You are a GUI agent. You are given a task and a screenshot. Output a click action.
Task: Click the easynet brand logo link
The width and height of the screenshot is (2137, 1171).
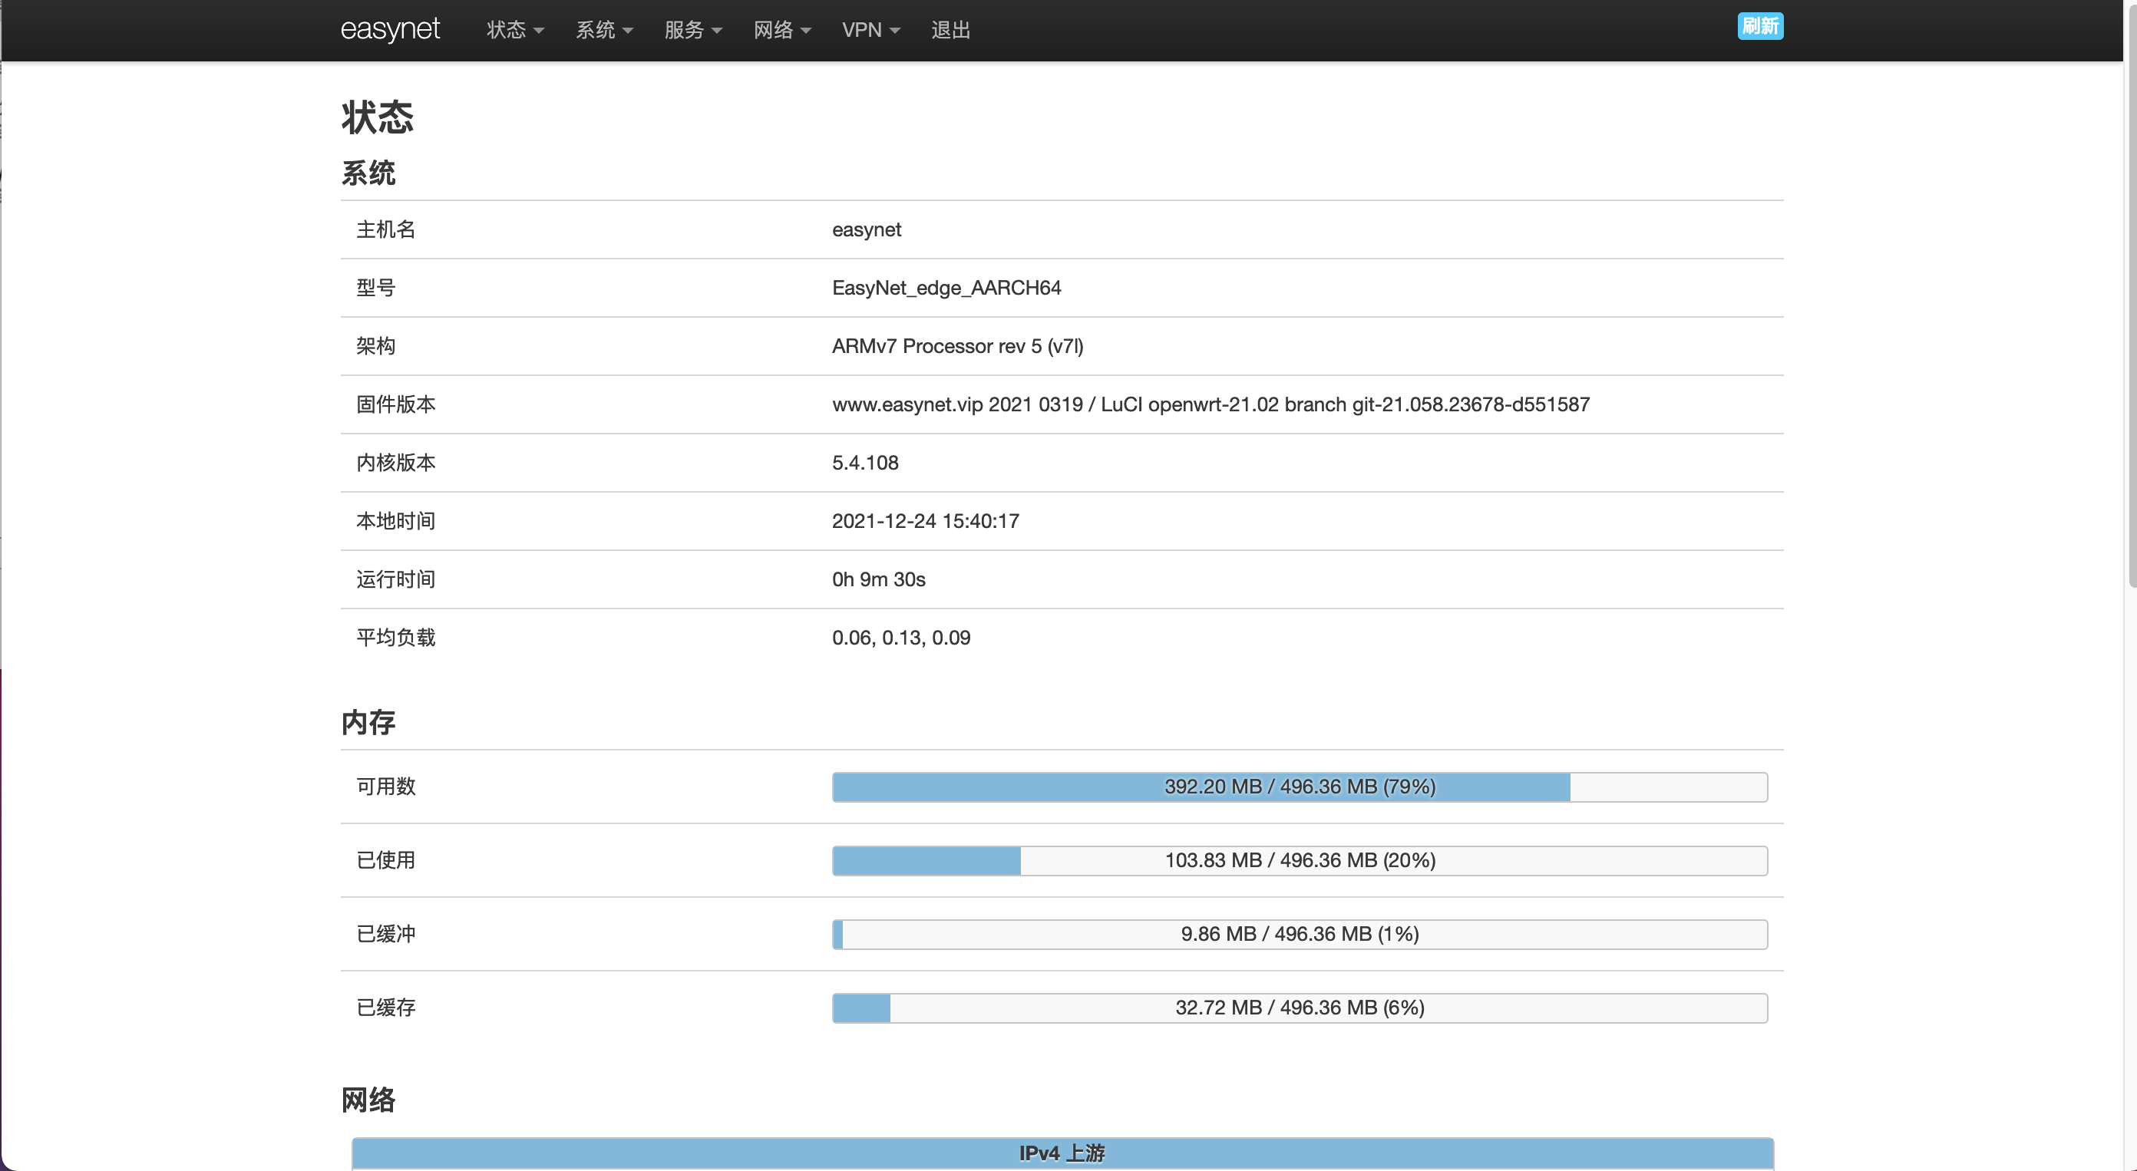point(390,29)
